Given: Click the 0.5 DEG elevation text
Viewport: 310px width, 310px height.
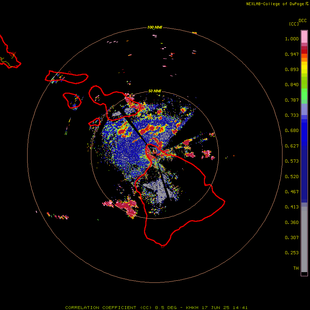Looking at the screenshot, I should click(x=166, y=308).
